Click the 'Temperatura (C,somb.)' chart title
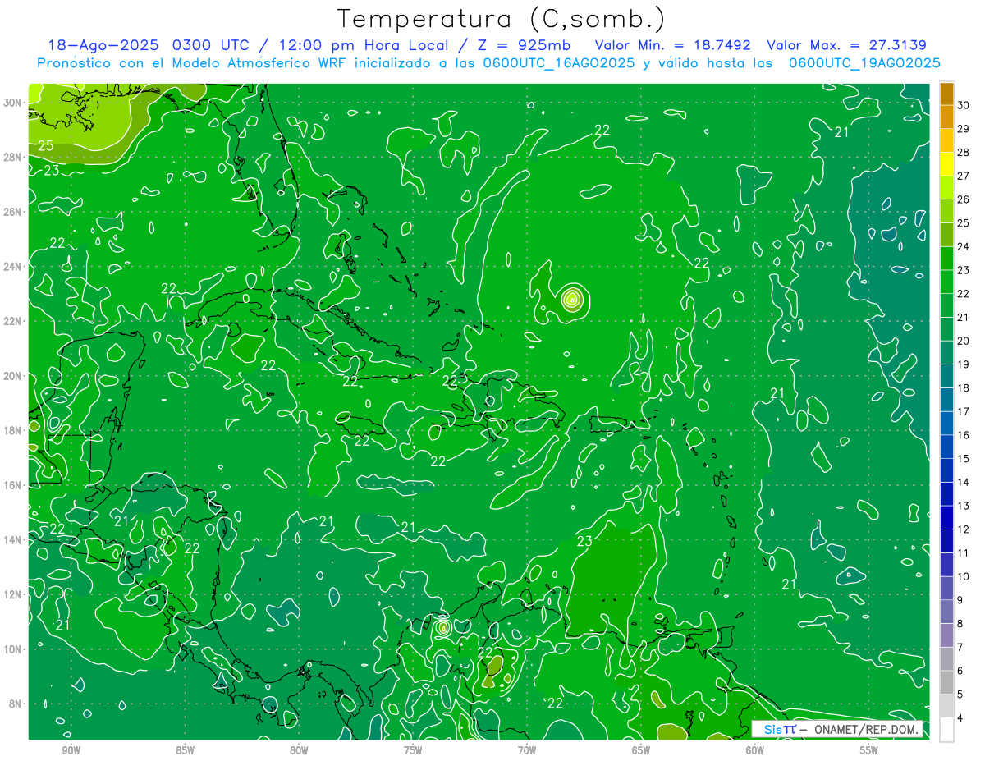985x761 pixels. [x=501, y=19]
